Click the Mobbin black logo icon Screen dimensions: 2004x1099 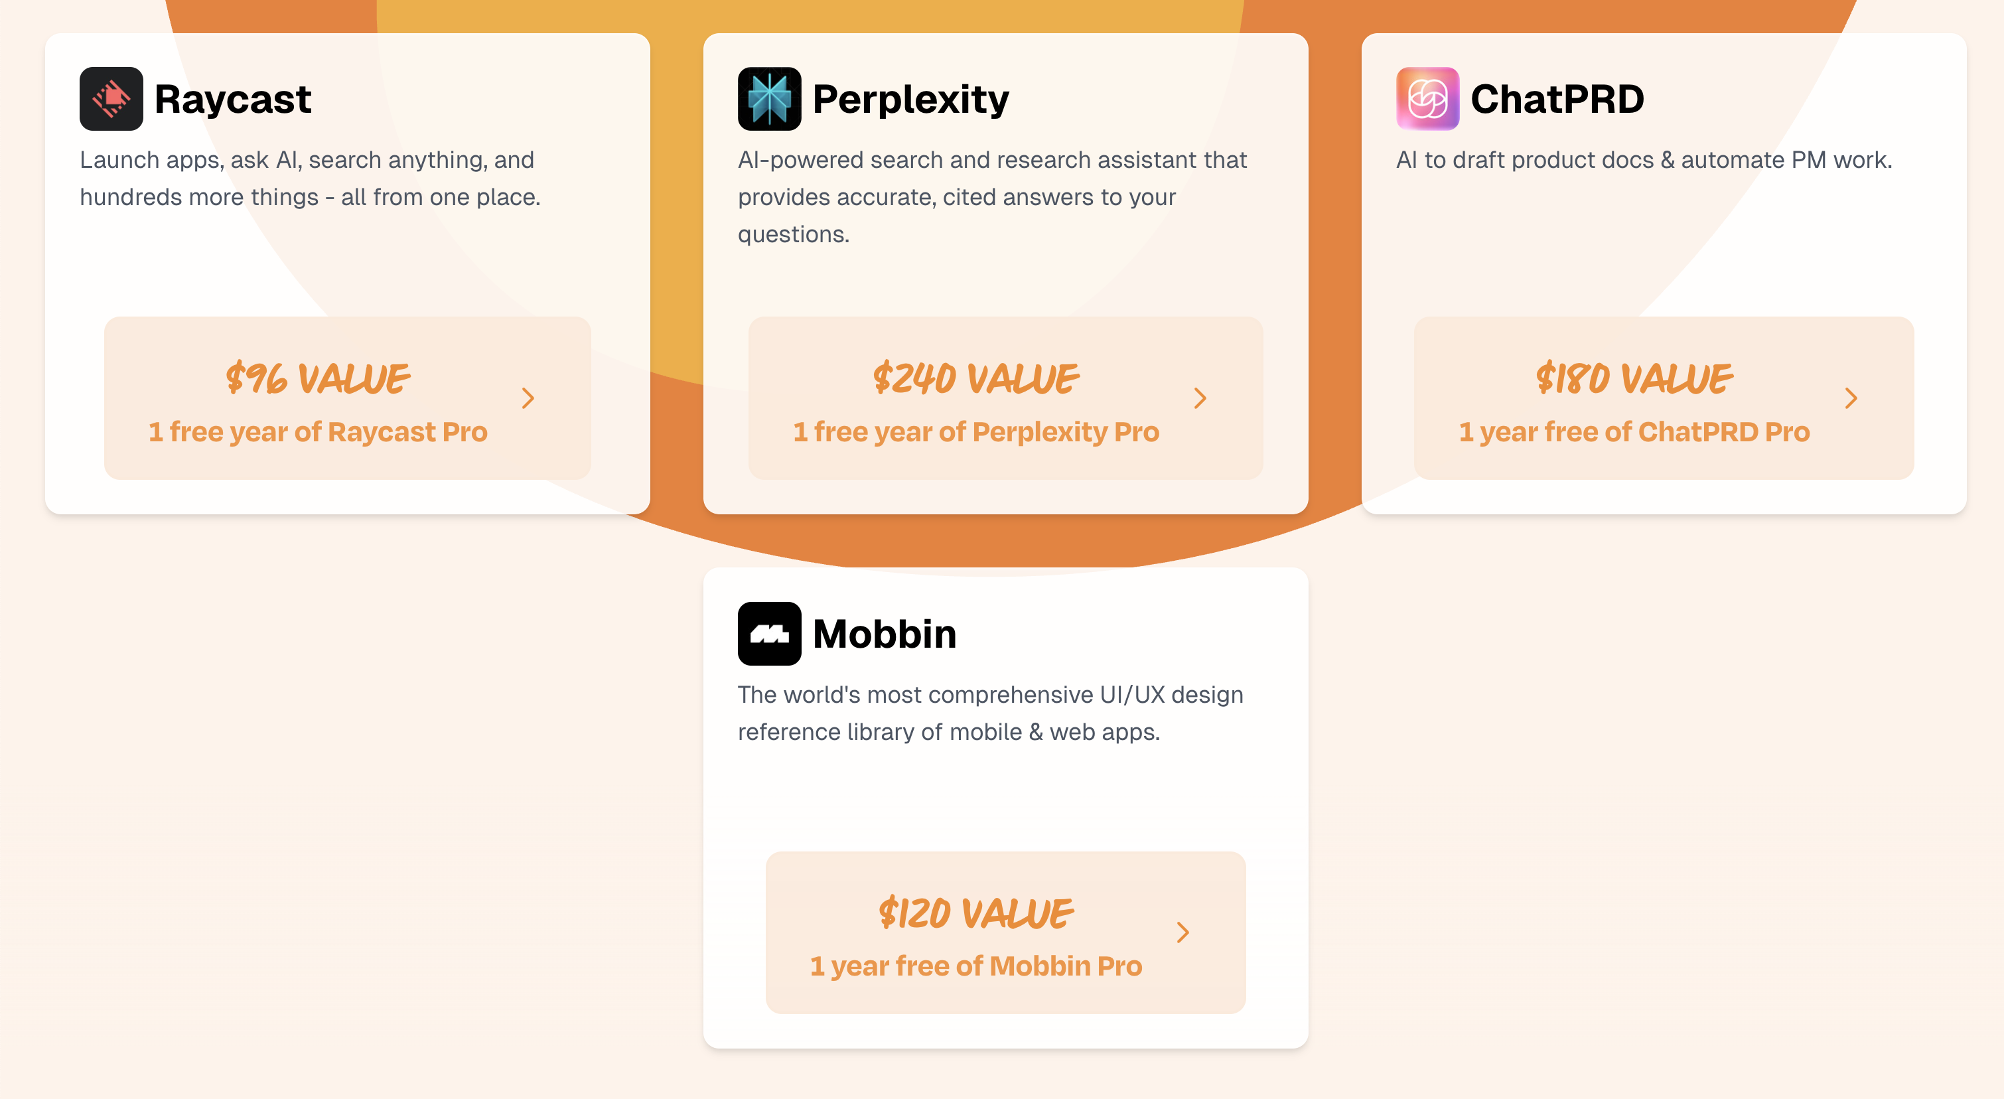coord(768,633)
